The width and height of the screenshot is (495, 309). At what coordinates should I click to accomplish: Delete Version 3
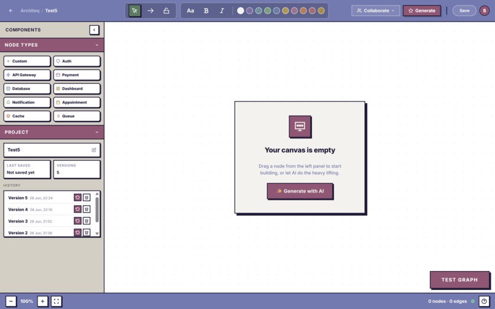pos(87,221)
